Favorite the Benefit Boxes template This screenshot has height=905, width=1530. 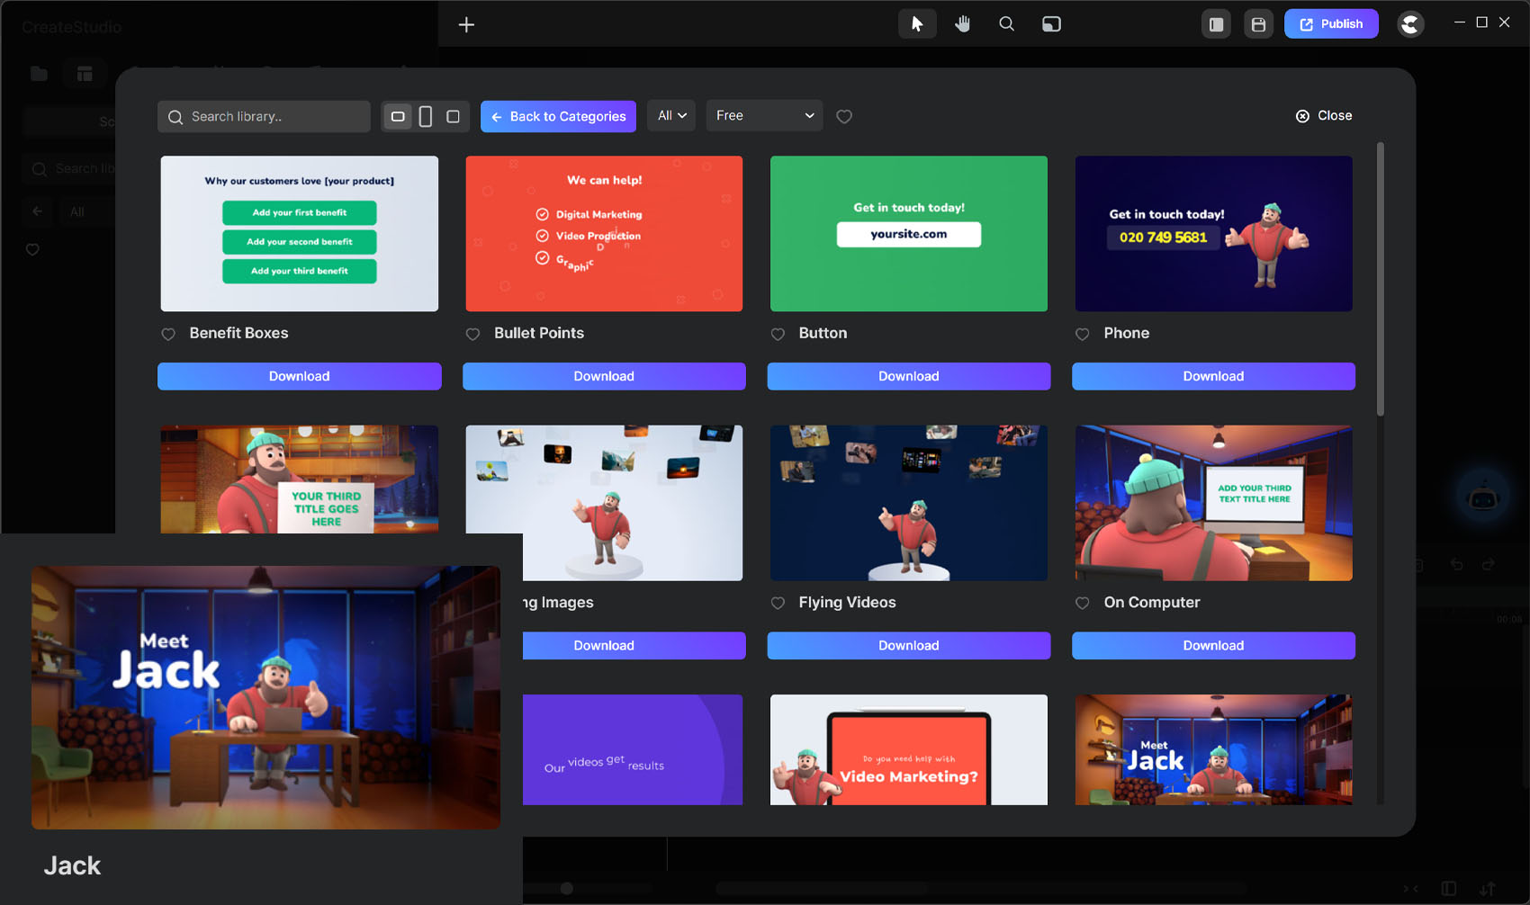coord(168,334)
